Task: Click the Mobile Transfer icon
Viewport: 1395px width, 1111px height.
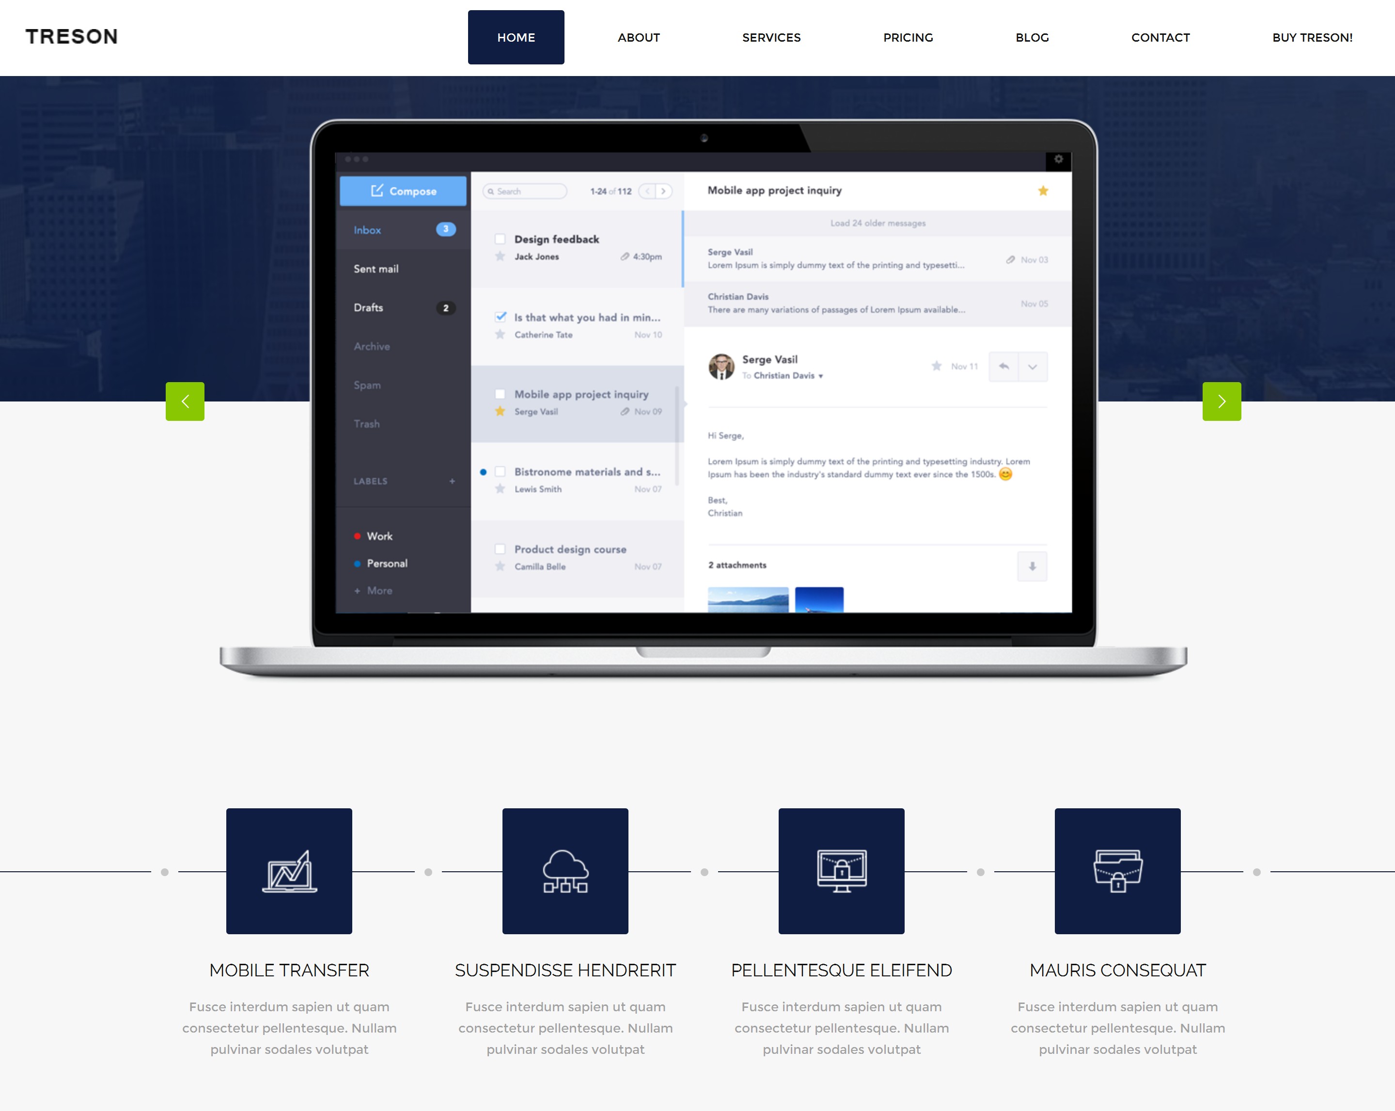Action: 289,871
